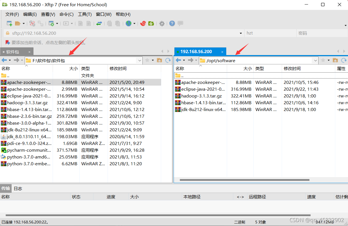This screenshot has height=226, width=348.
Task: Click remote panel favorites star icon
Action: [x=323, y=60]
